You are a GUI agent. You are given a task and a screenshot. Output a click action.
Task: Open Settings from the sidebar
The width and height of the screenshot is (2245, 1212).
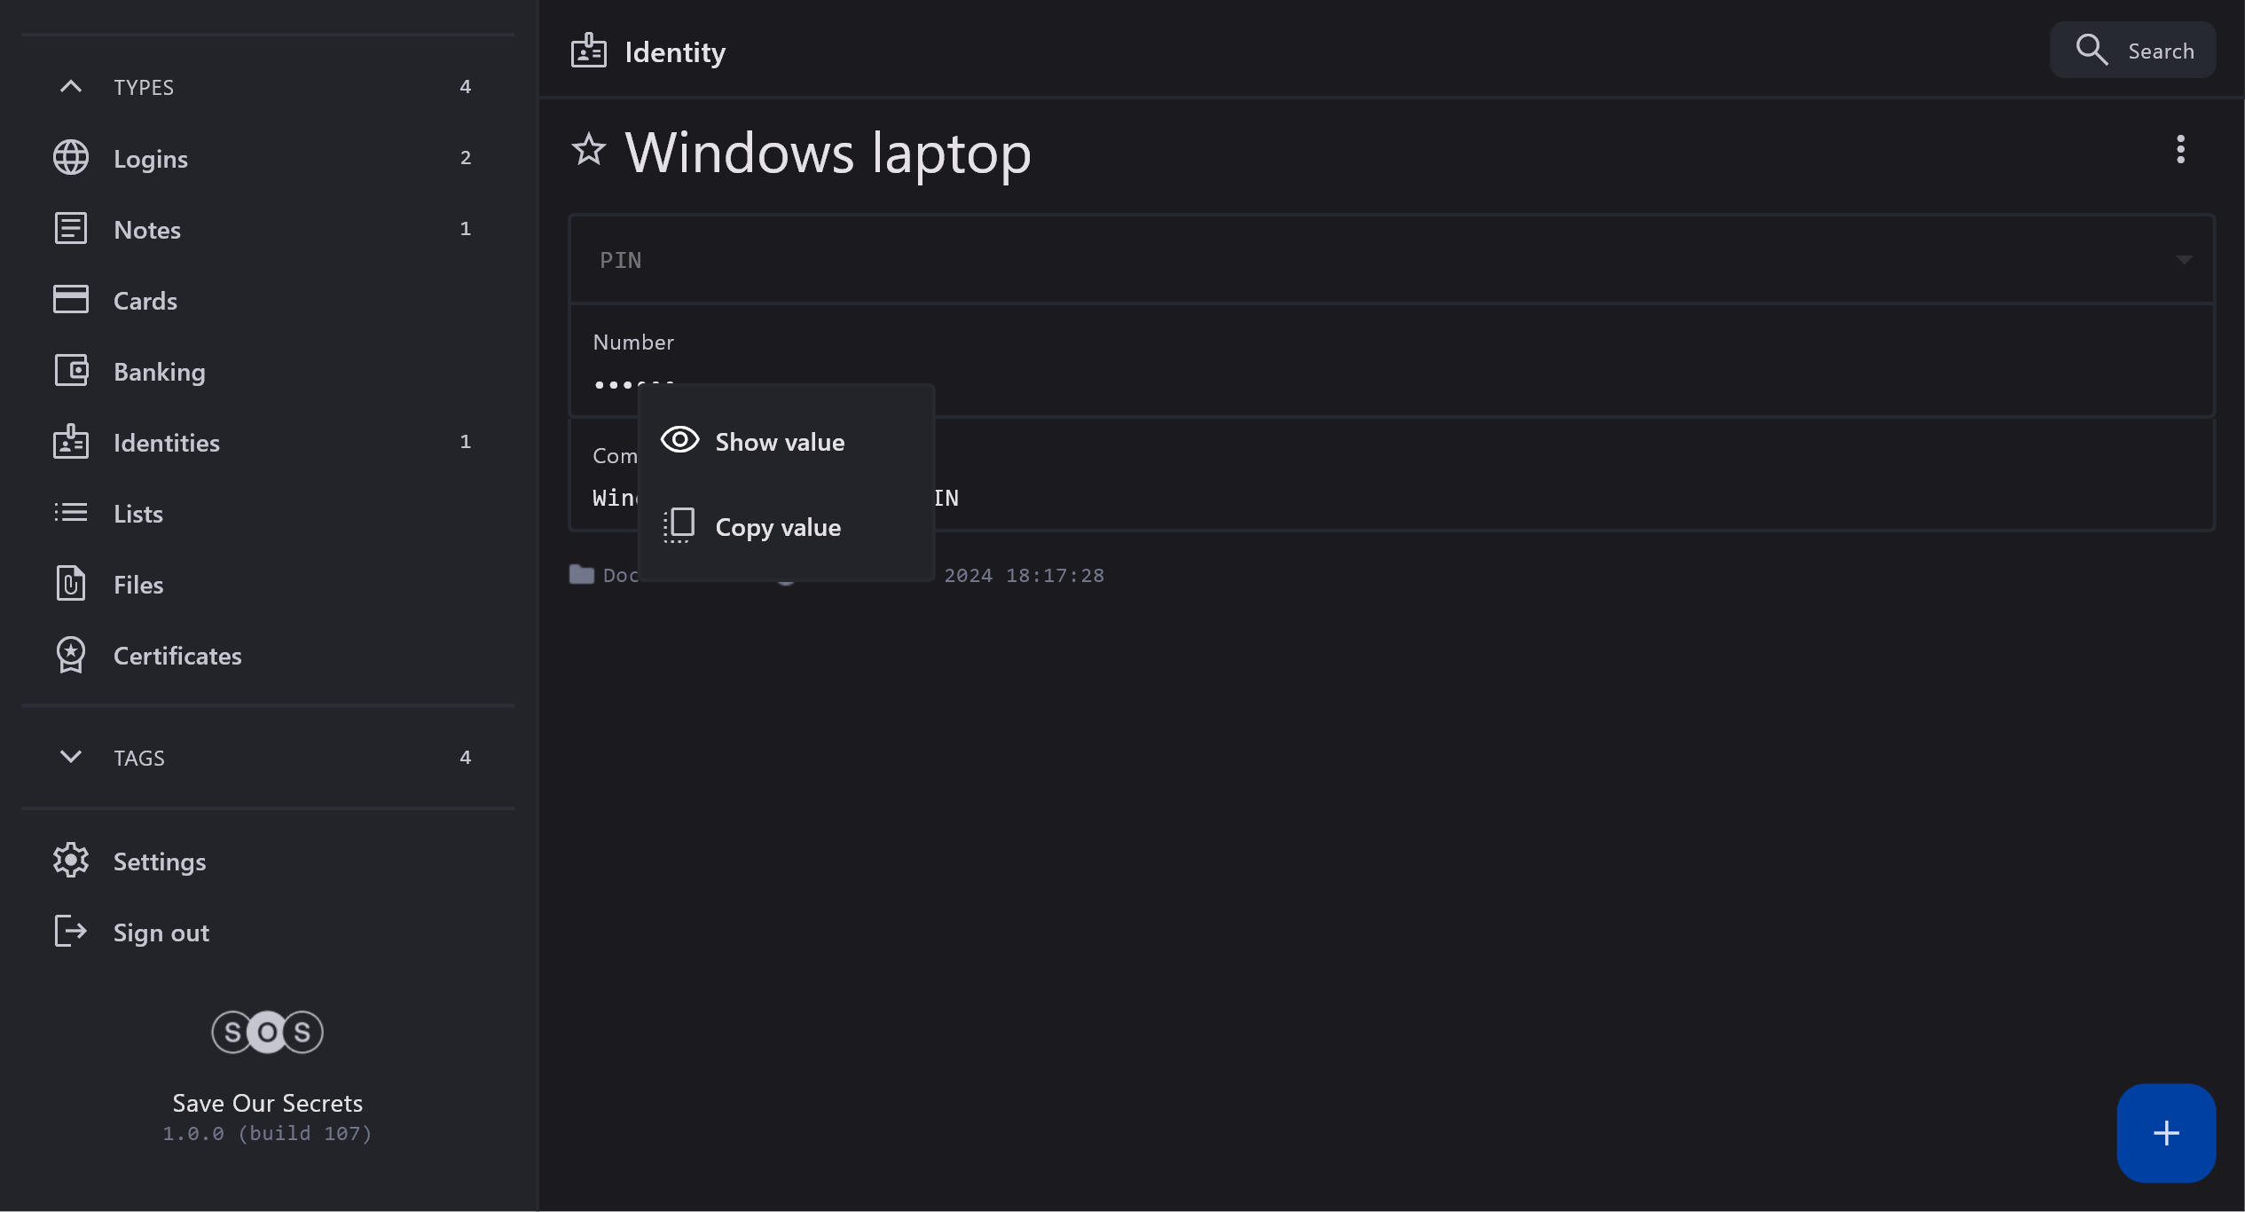tap(158, 862)
